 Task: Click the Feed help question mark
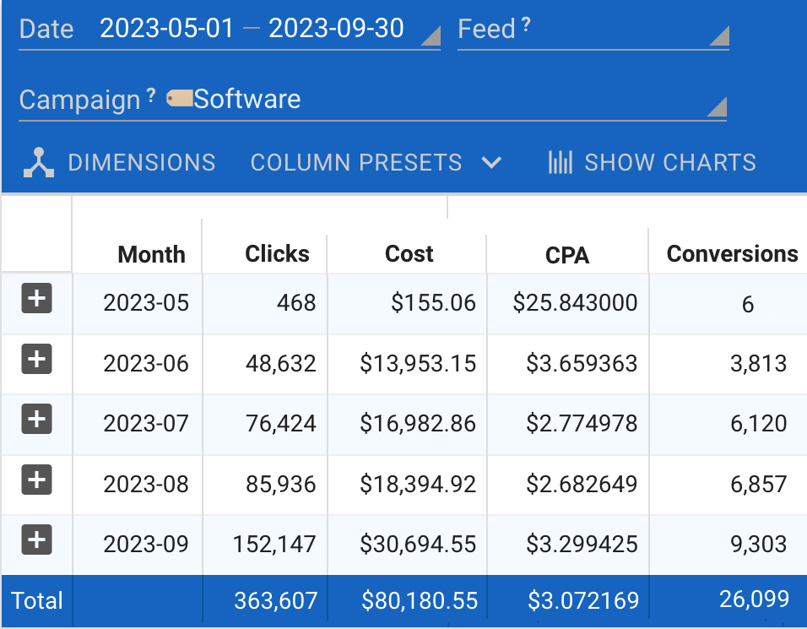[526, 26]
